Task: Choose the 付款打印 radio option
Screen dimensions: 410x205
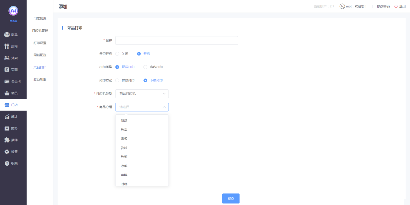Action: coord(117,80)
